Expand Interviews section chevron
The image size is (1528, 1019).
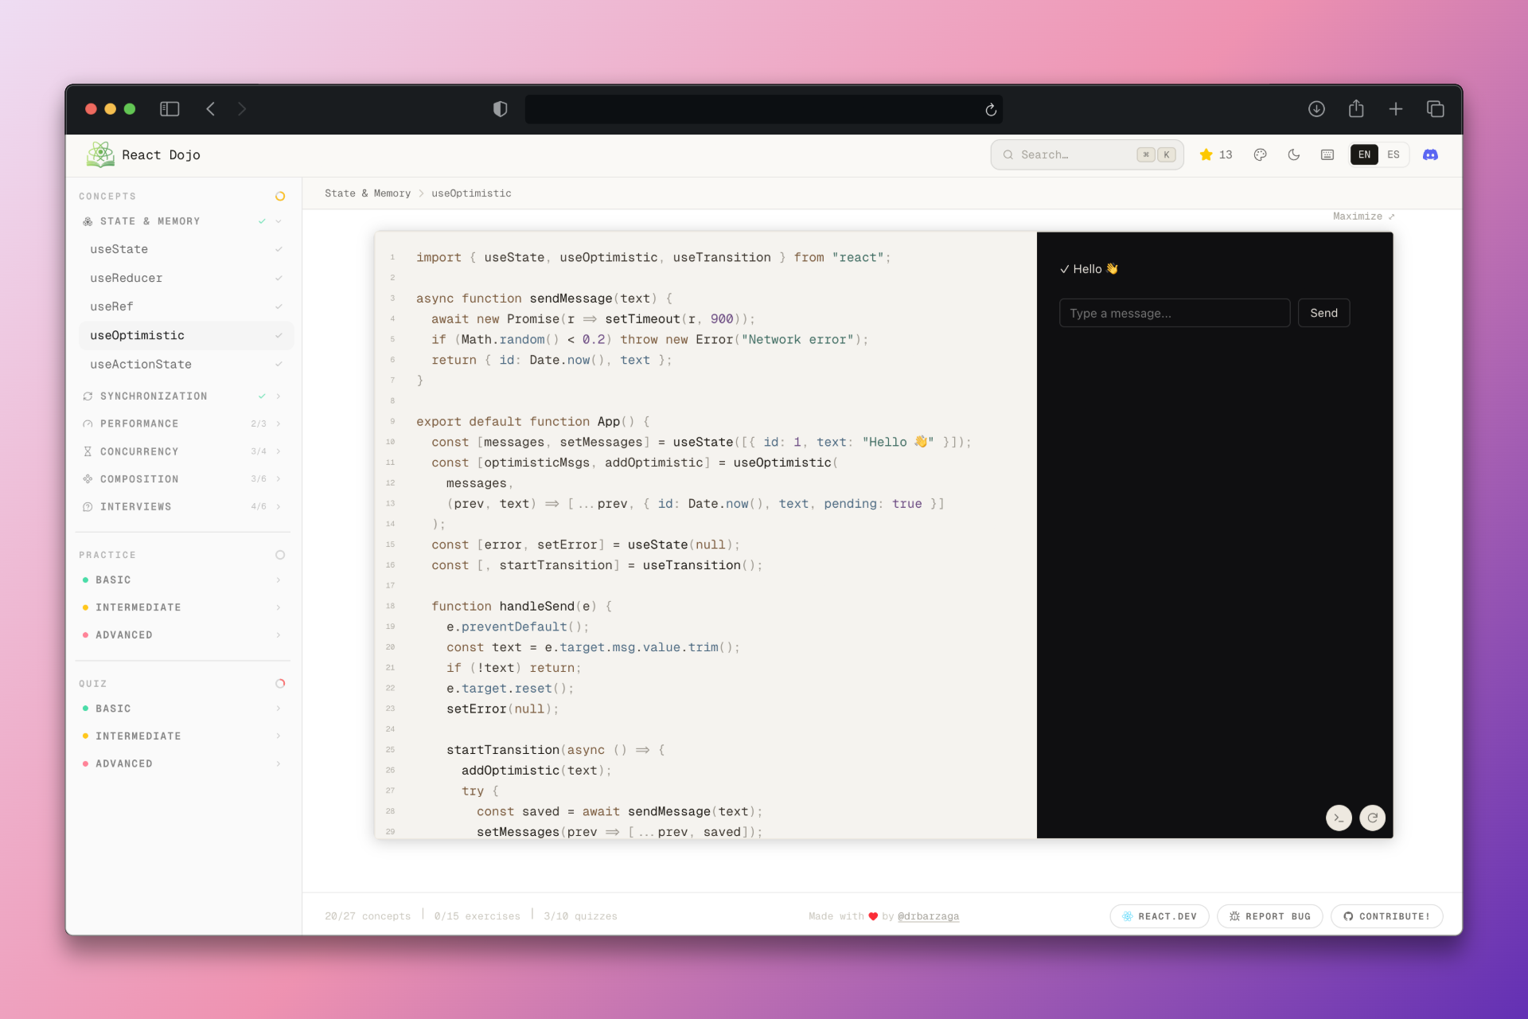click(x=279, y=506)
